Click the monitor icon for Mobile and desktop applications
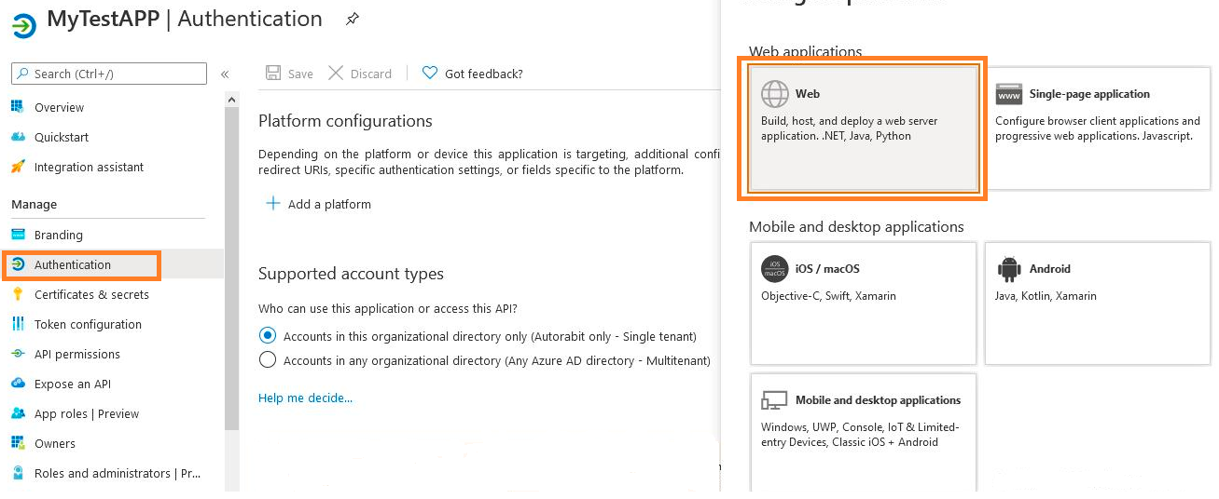The image size is (1219, 499). tap(774, 400)
